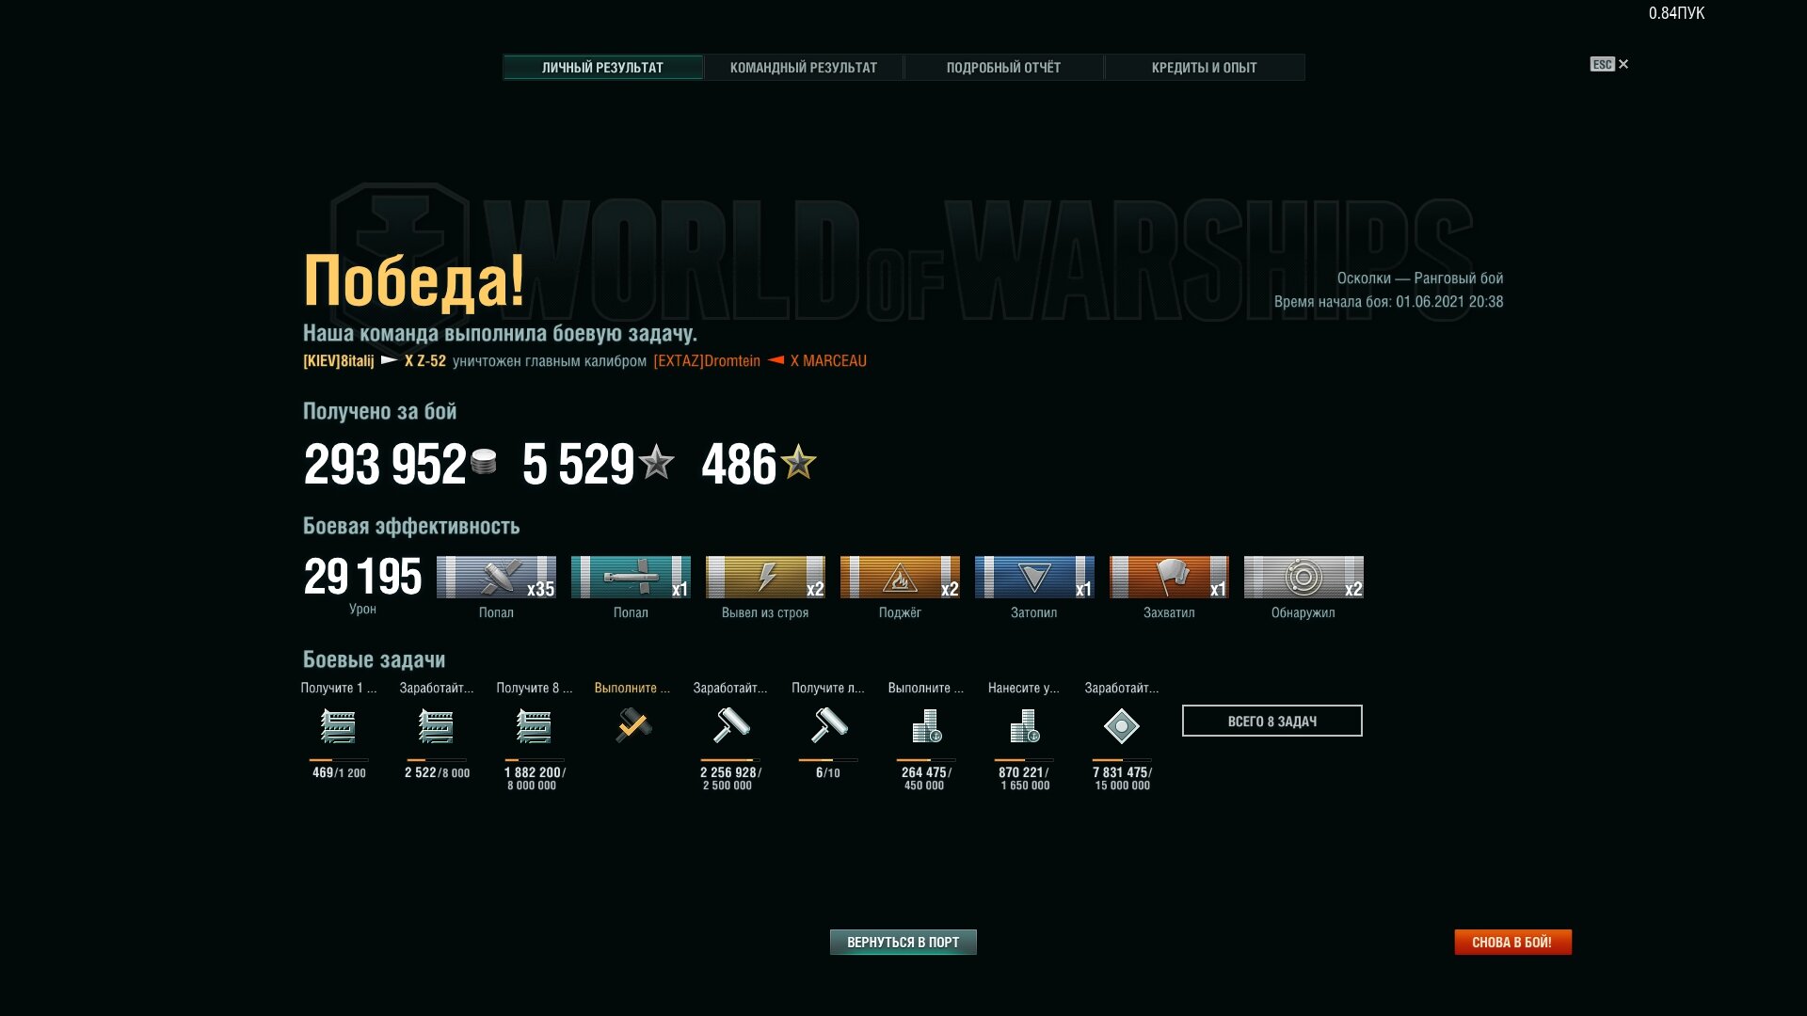Screen dimensions: 1807x1016
Task: Select the task icon with progress 1 882 200/8 000 000
Action: coord(534,726)
